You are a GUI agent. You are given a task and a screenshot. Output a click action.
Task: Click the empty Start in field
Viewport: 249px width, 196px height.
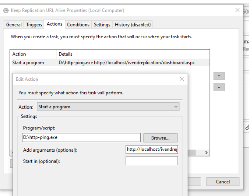click(152, 161)
